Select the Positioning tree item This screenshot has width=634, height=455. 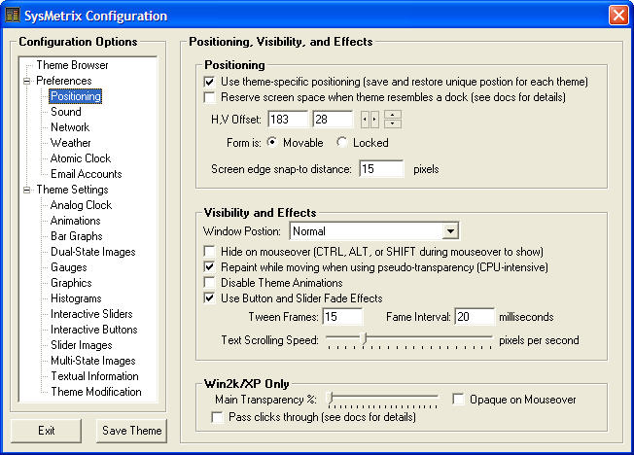coord(76,96)
